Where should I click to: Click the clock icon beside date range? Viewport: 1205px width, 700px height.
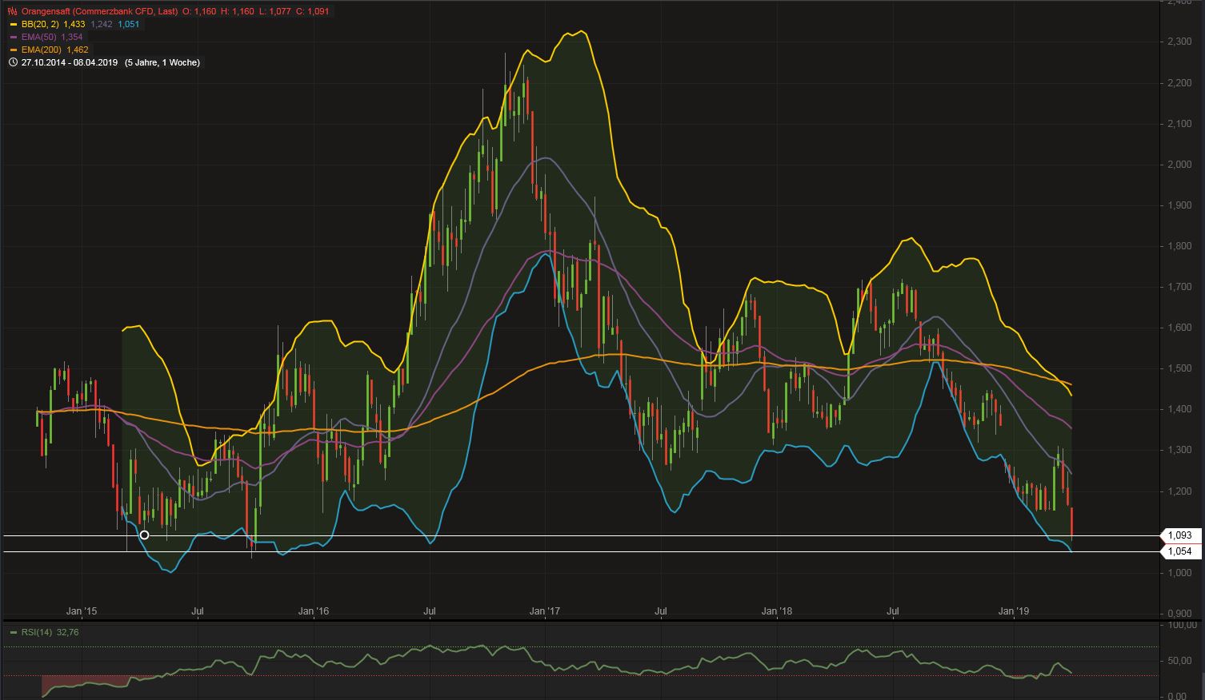click(x=13, y=62)
